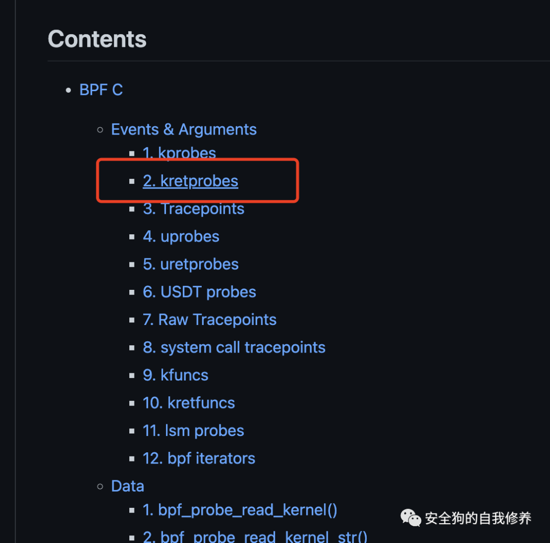Navigate to 7. Raw Tracepoints
The image size is (550, 543).
[209, 320]
